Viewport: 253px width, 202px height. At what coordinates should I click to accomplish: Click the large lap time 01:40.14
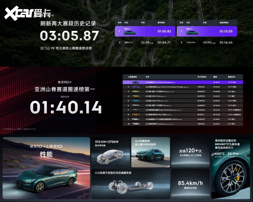pyautogui.click(x=66, y=107)
